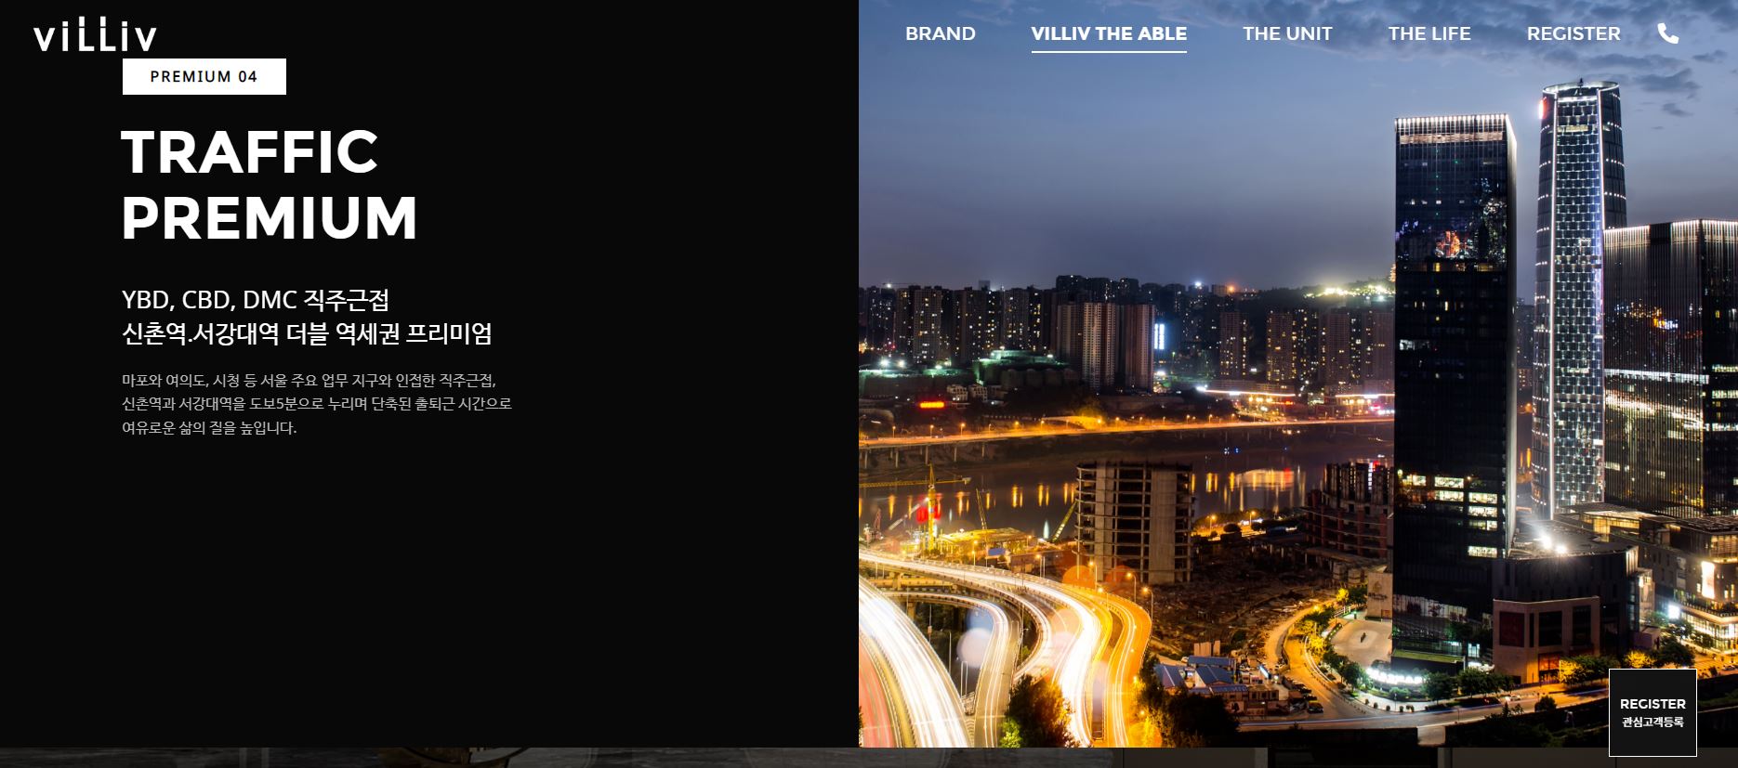
Task: Click the word TRAFFIC in the heading
Action: [250, 151]
